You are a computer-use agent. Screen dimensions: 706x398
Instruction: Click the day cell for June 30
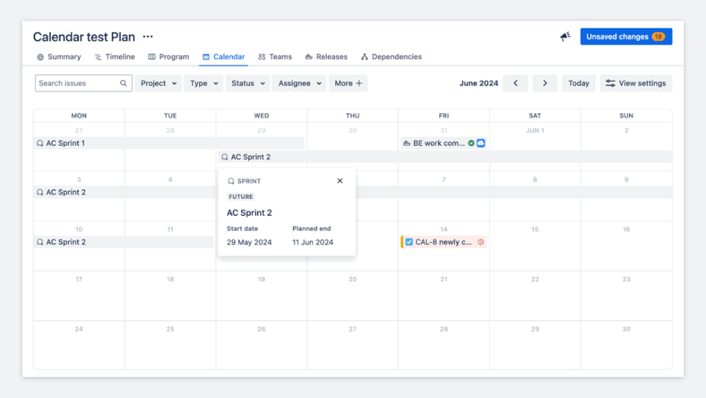tap(626, 346)
